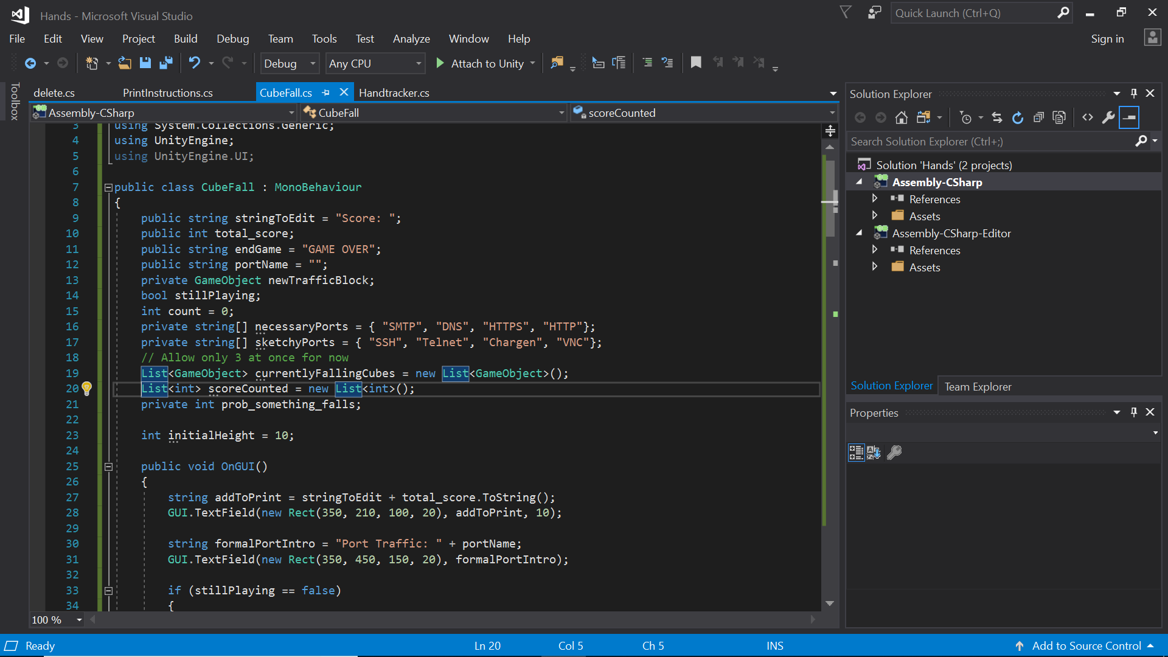
Task: Click the Undo arrow icon
Action: click(194, 63)
